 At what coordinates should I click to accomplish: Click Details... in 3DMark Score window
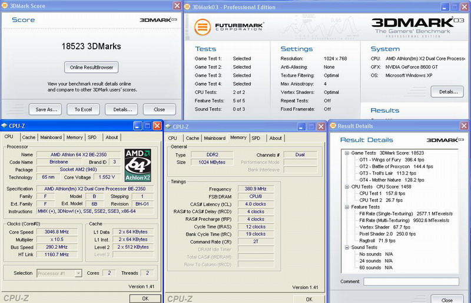click(x=121, y=109)
